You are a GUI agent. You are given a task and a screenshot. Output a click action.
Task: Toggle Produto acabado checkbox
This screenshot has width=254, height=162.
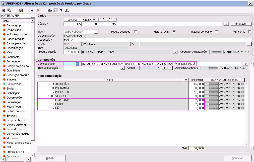(136, 32)
